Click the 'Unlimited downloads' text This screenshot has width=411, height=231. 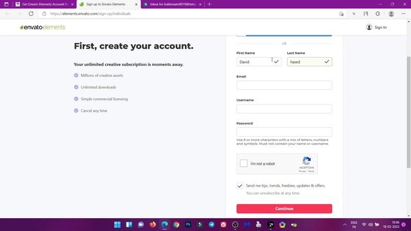point(98,87)
